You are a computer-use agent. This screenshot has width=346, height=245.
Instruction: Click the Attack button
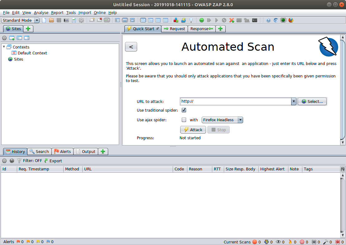[193, 130]
